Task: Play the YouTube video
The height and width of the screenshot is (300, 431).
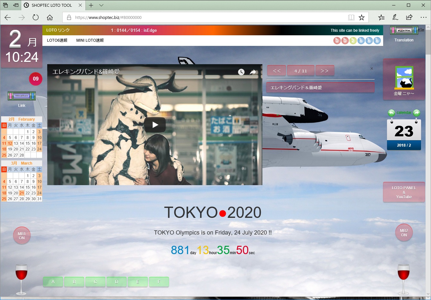Action: pos(155,125)
